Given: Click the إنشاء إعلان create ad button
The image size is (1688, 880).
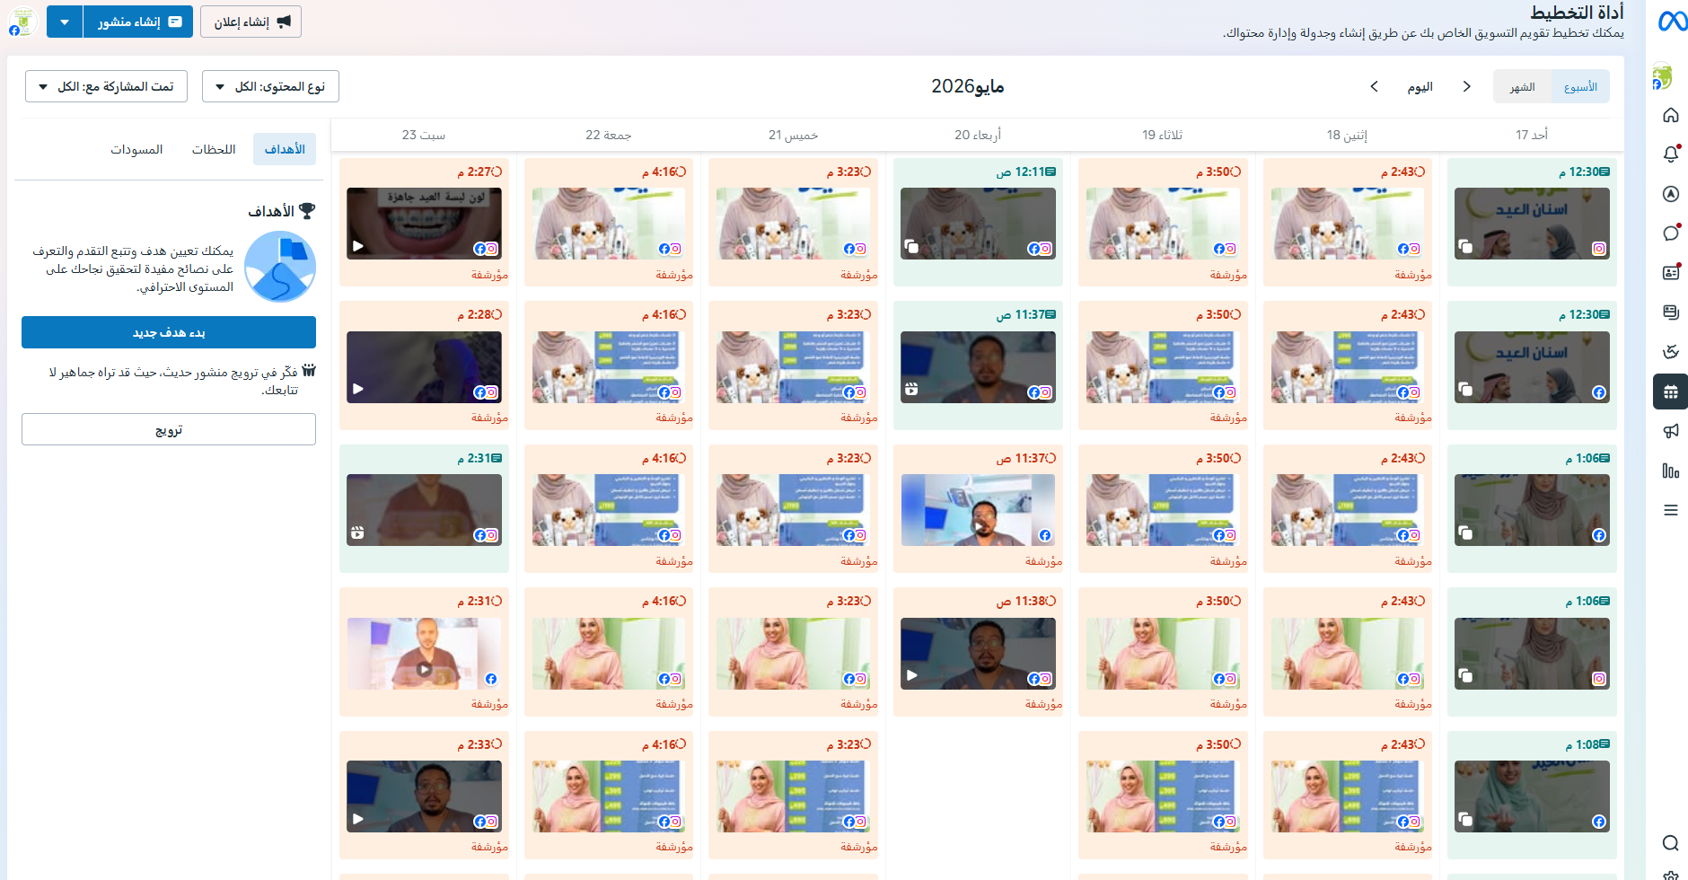Looking at the screenshot, I should 251,22.
